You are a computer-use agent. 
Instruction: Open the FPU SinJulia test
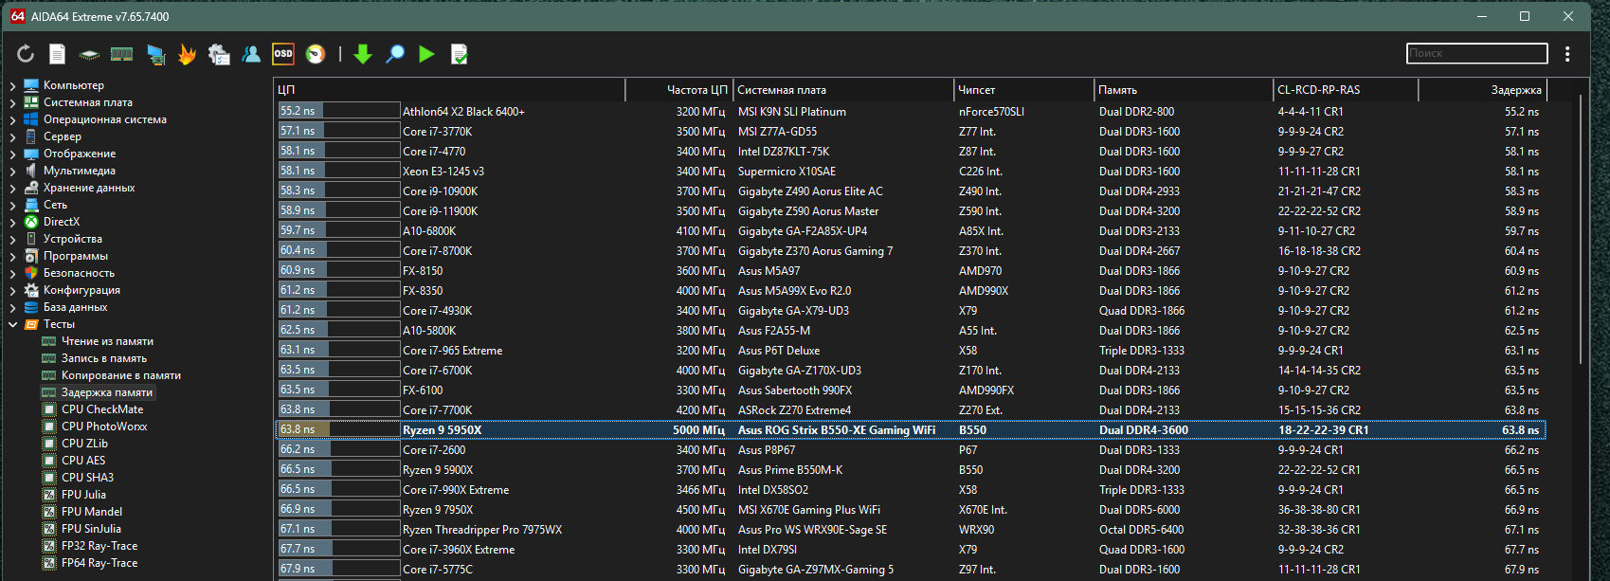91,529
